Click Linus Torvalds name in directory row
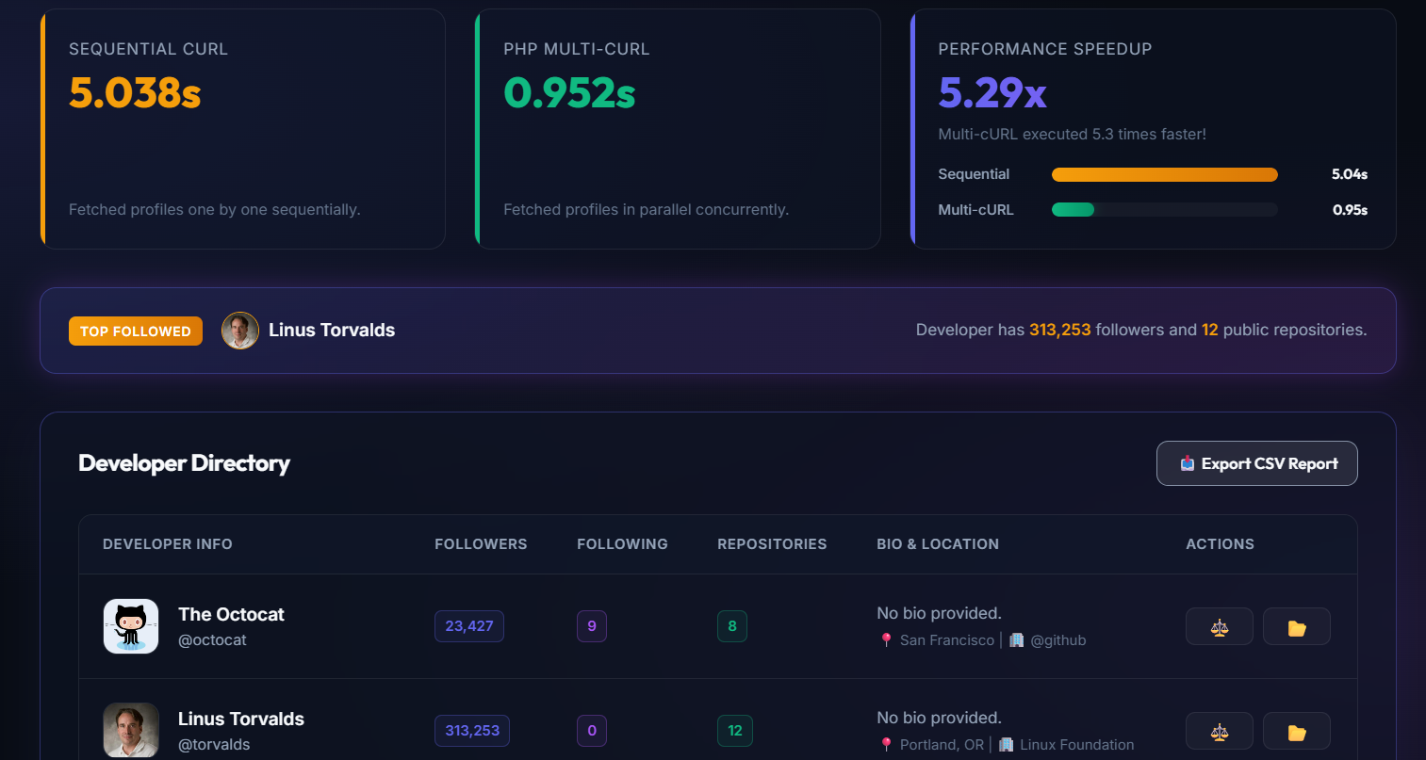Viewport: 1426px width, 760px height. pos(241,719)
